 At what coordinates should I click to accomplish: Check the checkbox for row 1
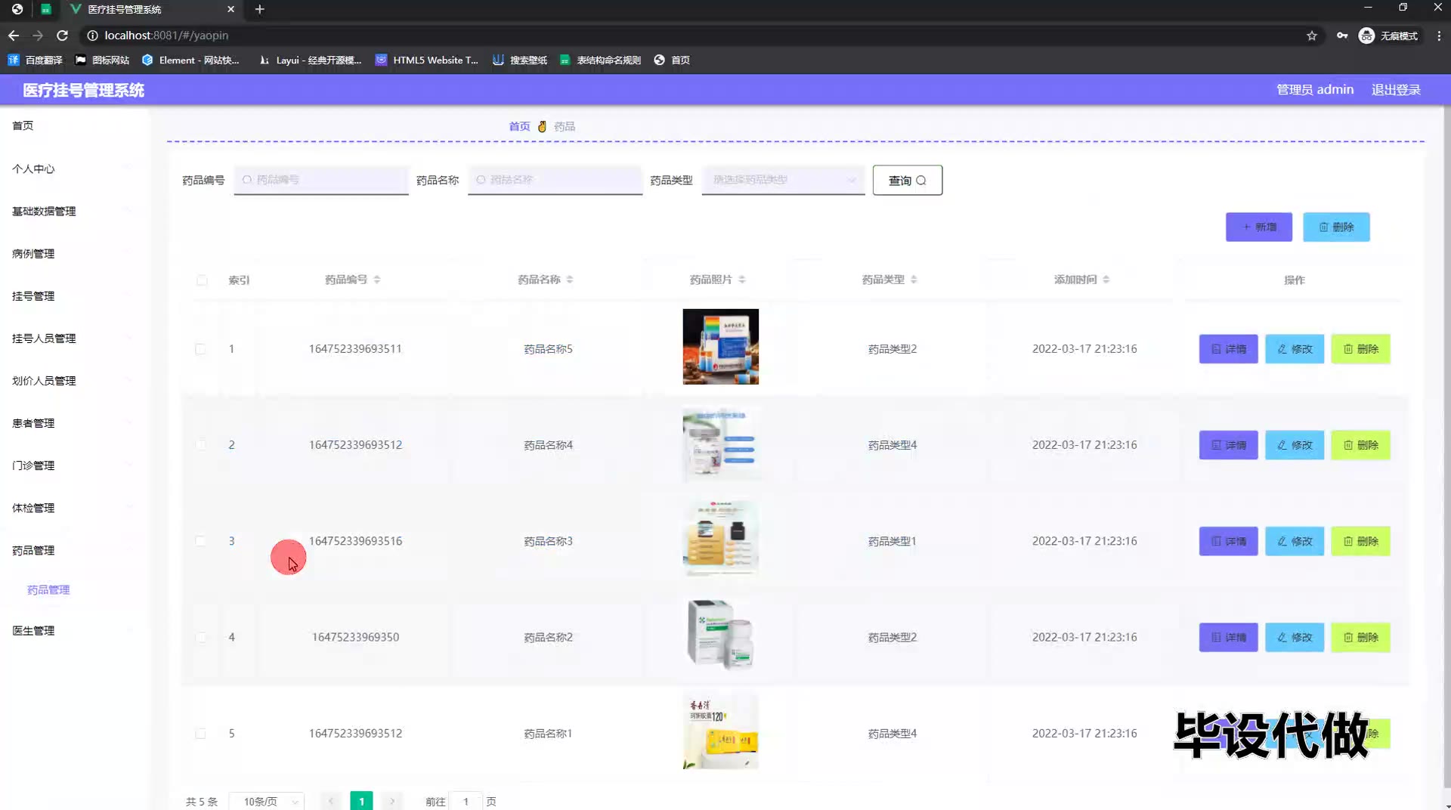pyautogui.click(x=200, y=349)
